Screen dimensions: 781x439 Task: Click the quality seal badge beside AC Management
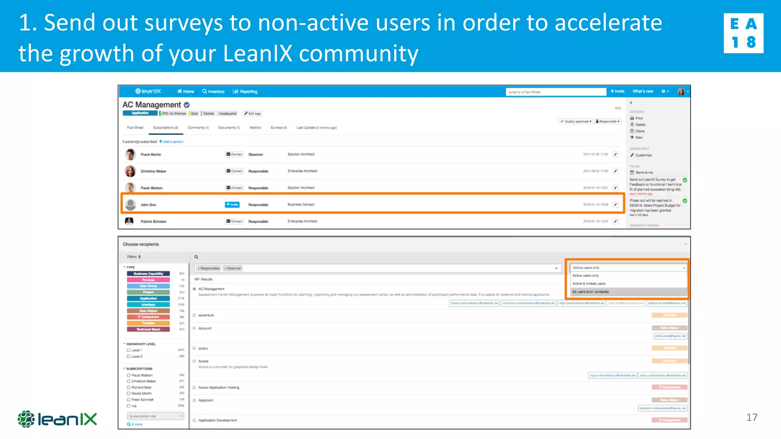point(186,105)
